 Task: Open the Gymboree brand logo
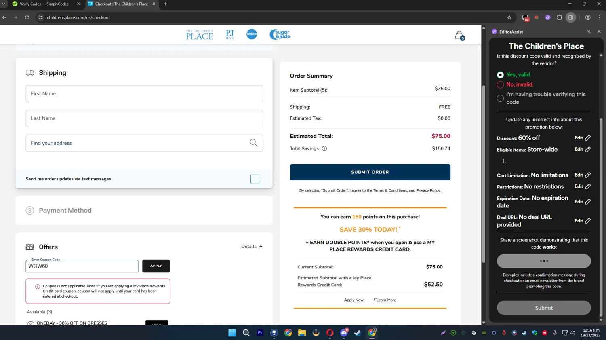pyautogui.click(x=252, y=34)
